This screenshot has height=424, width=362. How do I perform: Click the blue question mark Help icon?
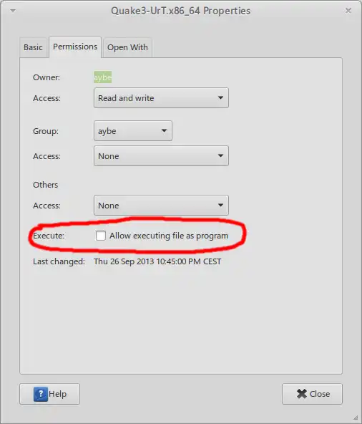(x=41, y=394)
